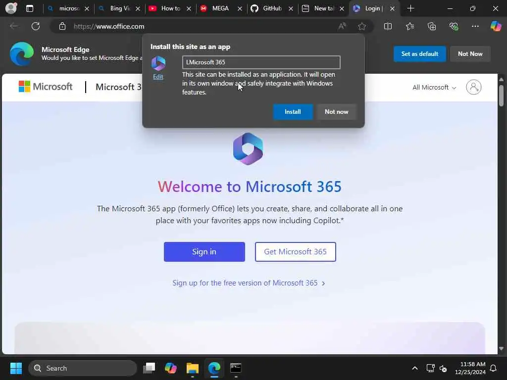Click the blue Sign in button
Image resolution: width=507 pixels, height=380 pixels.
tap(204, 252)
